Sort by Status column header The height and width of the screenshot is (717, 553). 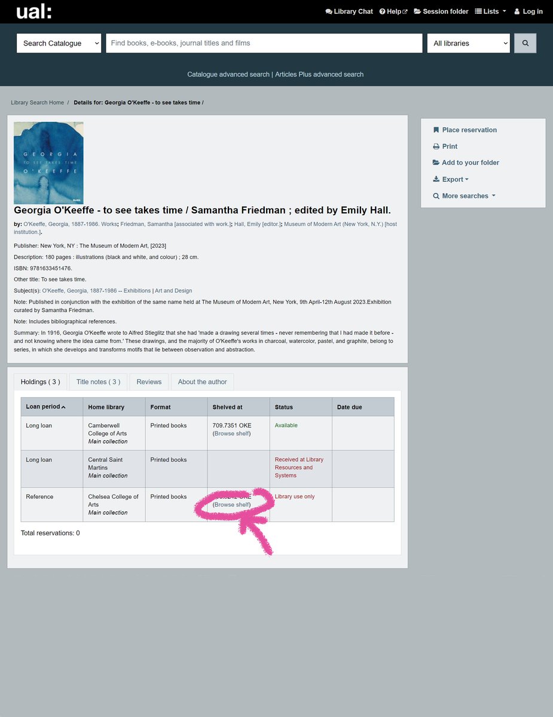301,407
